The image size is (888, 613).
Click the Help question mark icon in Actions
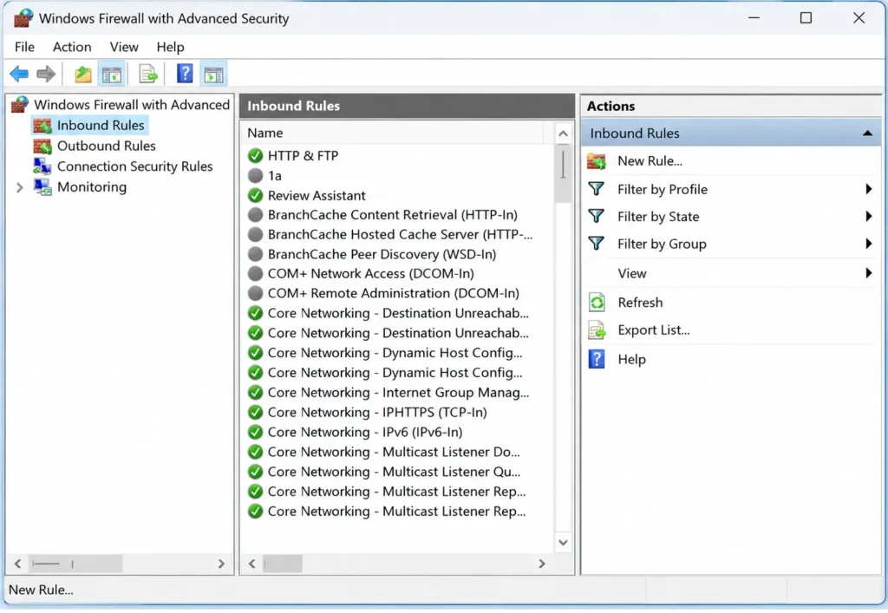coord(597,359)
